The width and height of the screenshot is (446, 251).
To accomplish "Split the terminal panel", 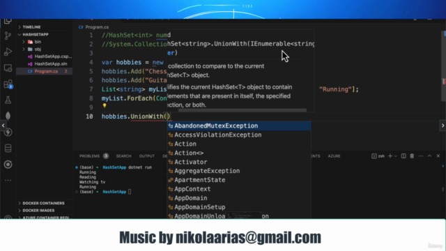I will 403,156.
